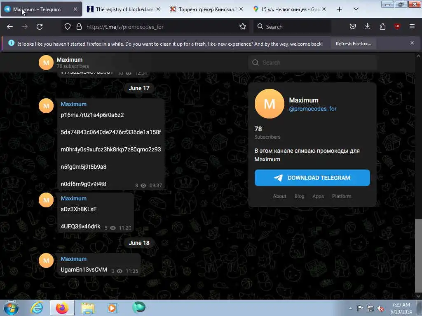
Task: Switch to Торрент трекер Кинозал tab
Action: pyautogui.click(x=207, y=9)
